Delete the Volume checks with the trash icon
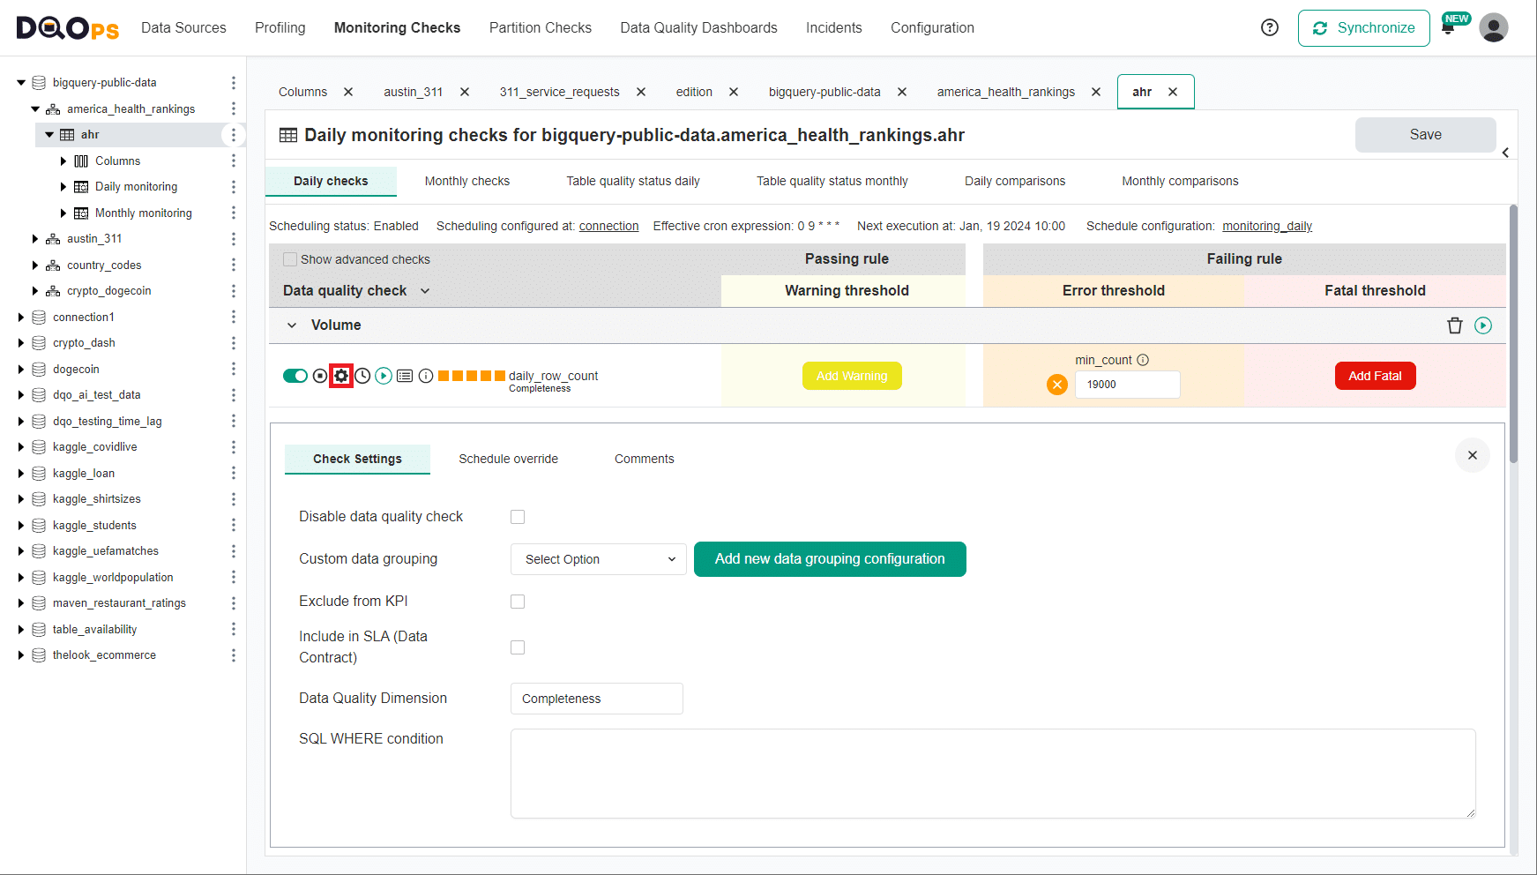Screen dimensions: 1537x875 pos(1454,325)
